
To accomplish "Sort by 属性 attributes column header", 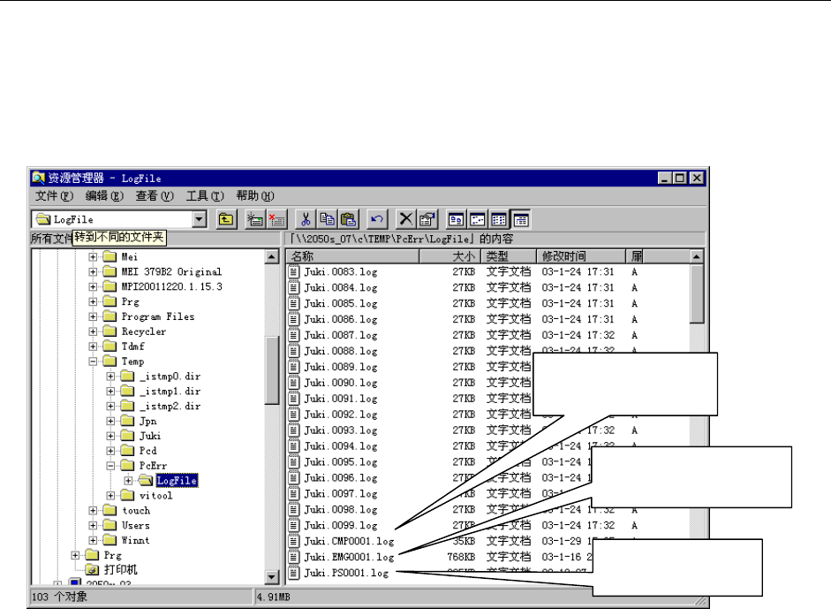I will pos(634,256).
